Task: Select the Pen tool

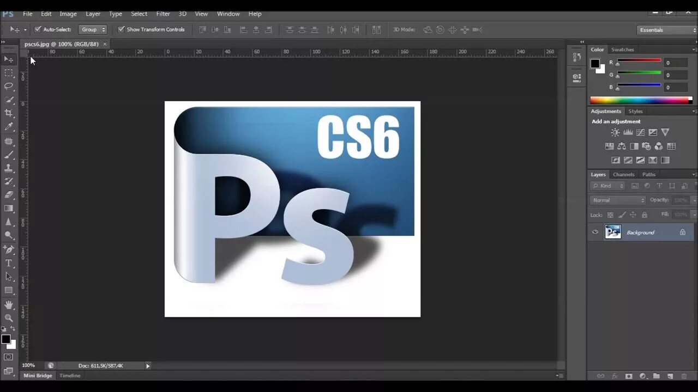Action: click(x=9, y=250)
